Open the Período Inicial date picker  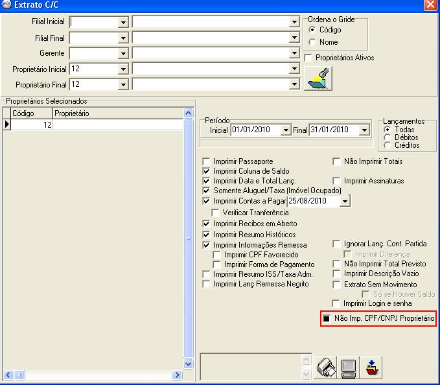click(x=286, y=130)
